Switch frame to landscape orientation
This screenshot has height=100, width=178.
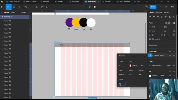click(169, 23)
